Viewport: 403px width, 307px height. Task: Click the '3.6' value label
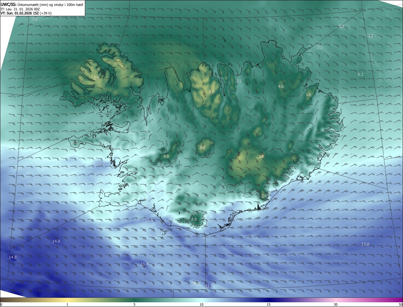pos(308,95)
